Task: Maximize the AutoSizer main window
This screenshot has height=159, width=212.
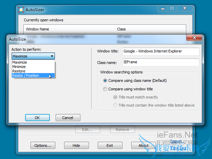Action: click(x=172, y=8)
